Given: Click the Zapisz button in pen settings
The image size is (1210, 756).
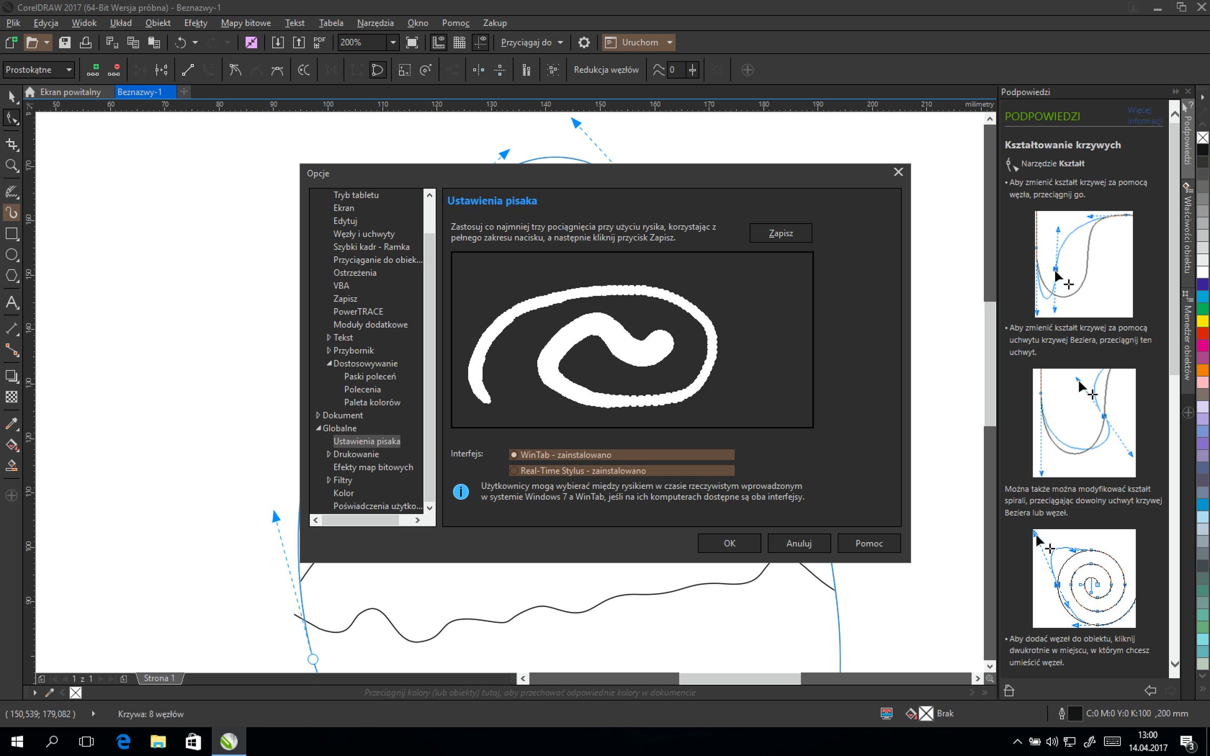Looking at the screenshot, I should click(x=780, y=233).
